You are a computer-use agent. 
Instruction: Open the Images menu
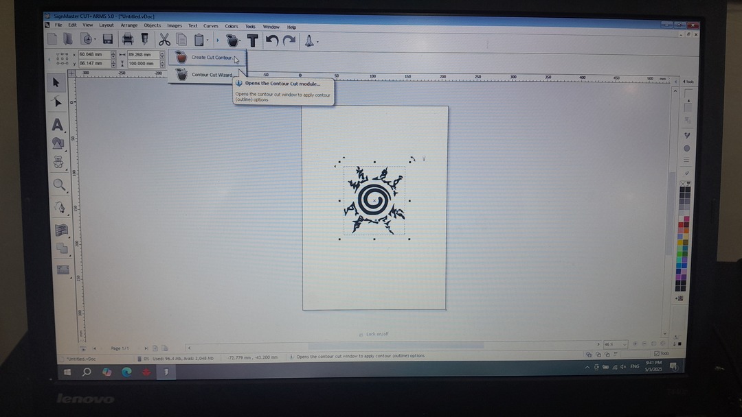point(174,25)
